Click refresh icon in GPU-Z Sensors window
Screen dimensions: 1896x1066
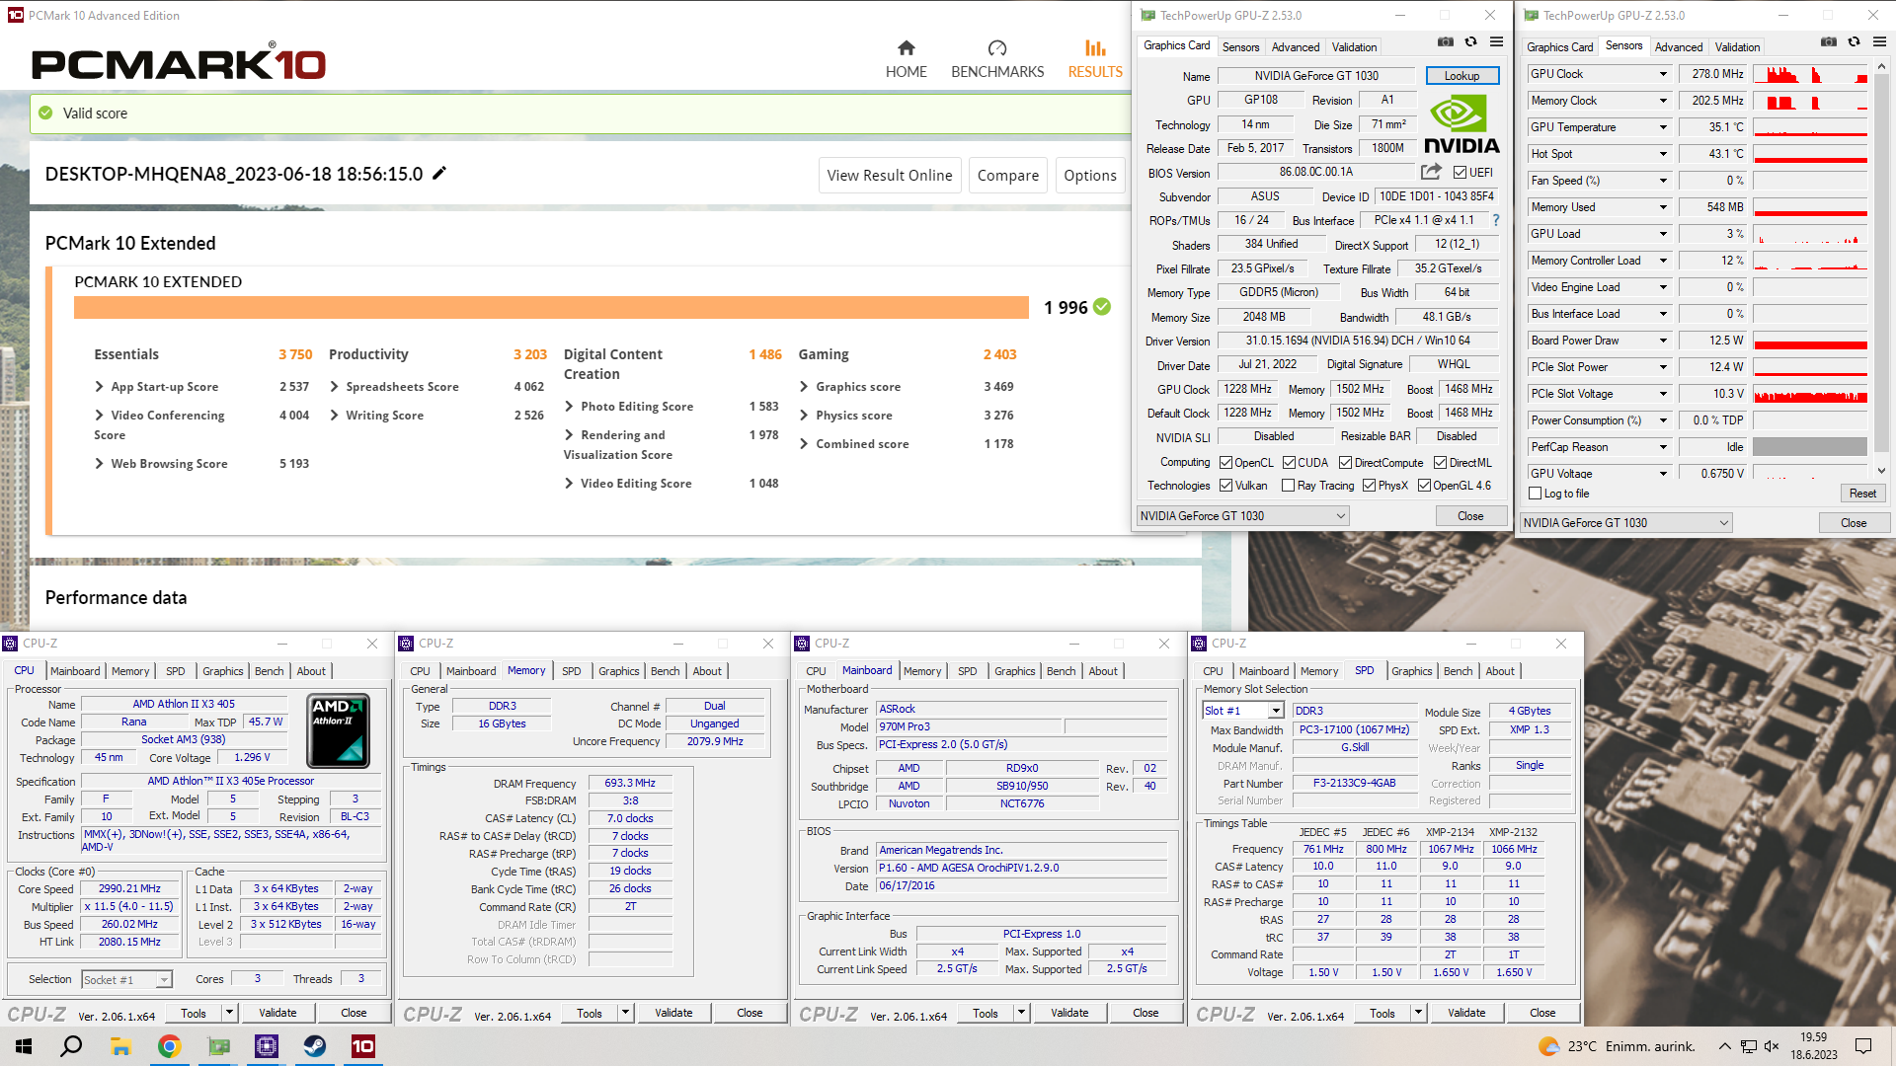1854,42
